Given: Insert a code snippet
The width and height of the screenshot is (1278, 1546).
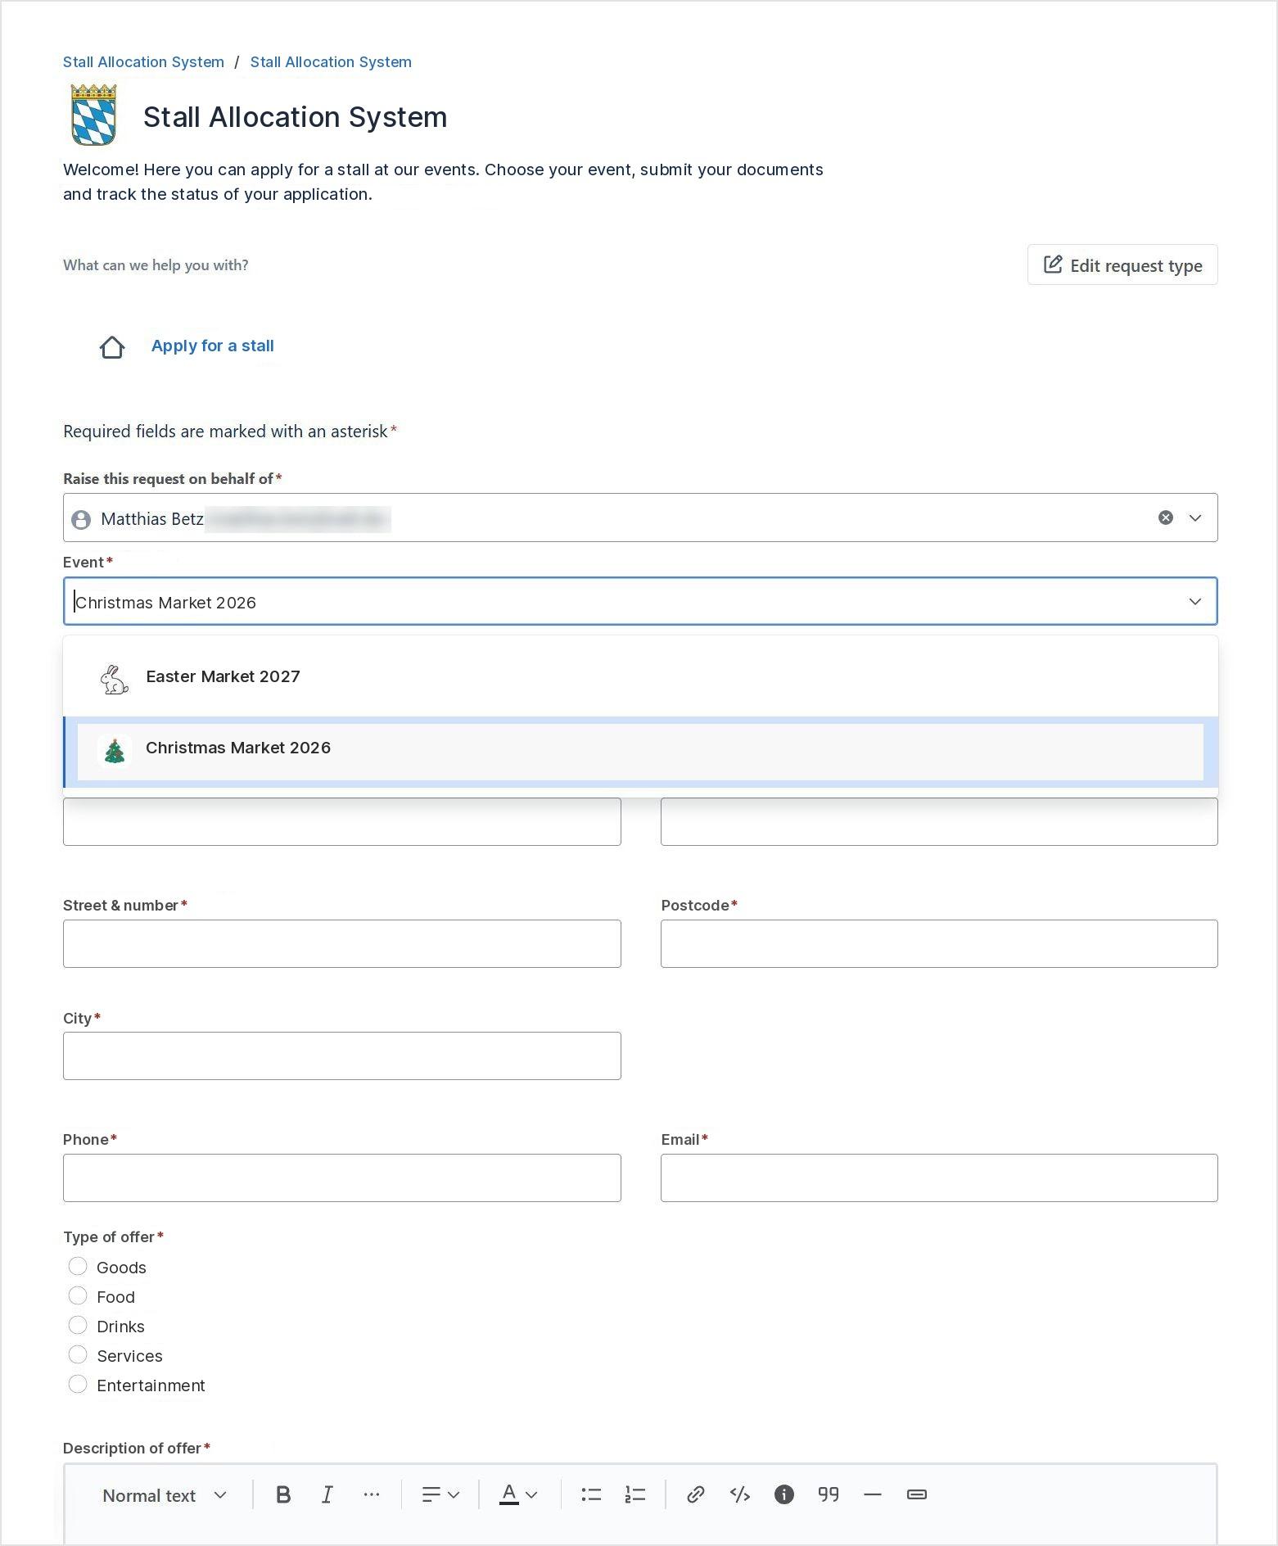Looking at the screenshot, I should coord(740,1495).
